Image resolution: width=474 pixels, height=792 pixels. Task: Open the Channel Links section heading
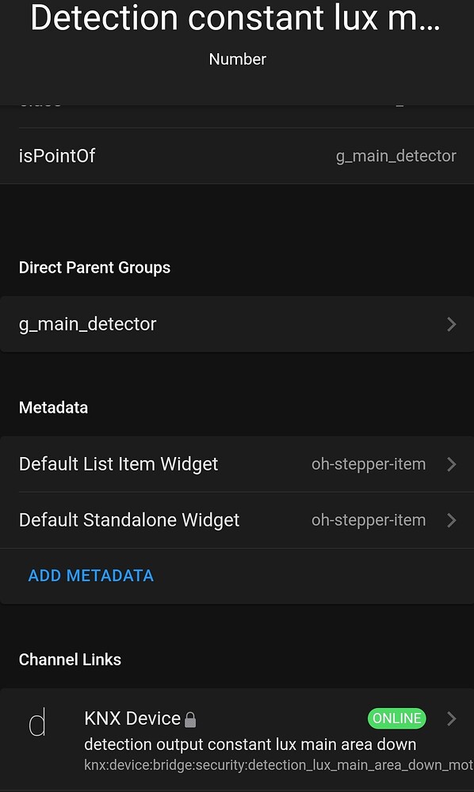pos(70,659)
